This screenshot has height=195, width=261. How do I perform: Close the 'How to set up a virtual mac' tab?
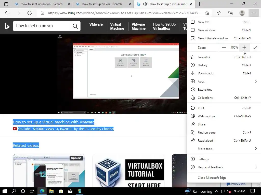click(x=191, y=4)
